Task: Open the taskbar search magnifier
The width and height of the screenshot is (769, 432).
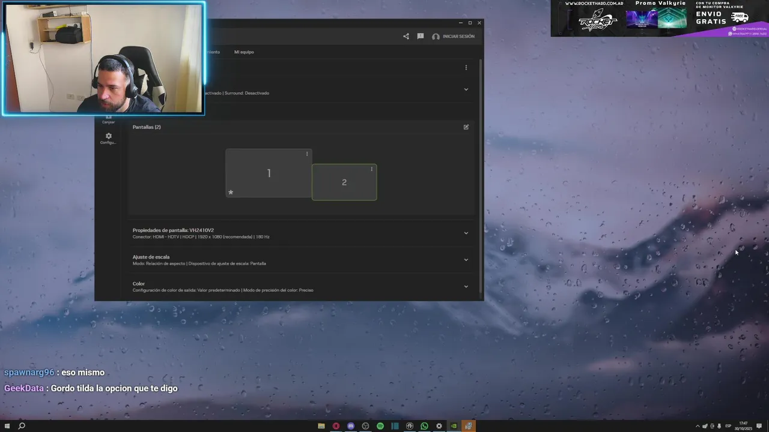Action: (22, 426)
